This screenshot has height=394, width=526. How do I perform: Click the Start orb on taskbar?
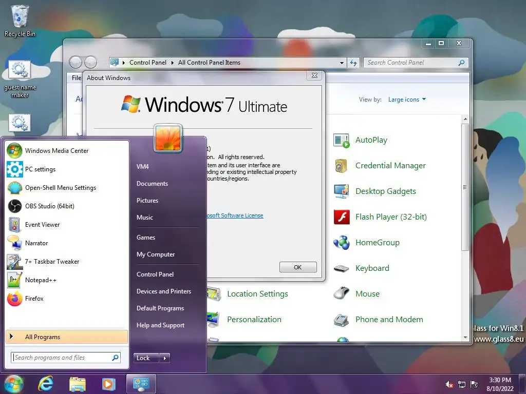(13, 384)
